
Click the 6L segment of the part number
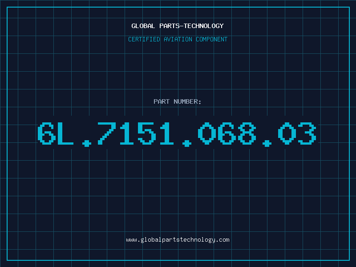point(56,133)
